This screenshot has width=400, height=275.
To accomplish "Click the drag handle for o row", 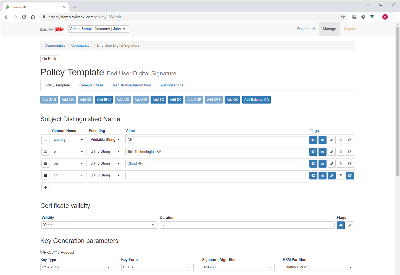I will (46, 152).
